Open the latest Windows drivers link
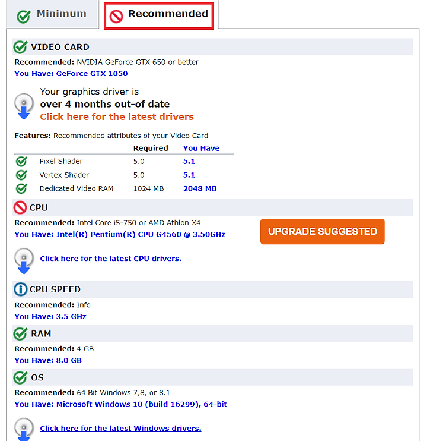The width and height of the screenshot is (427, 441). [120, 429]
